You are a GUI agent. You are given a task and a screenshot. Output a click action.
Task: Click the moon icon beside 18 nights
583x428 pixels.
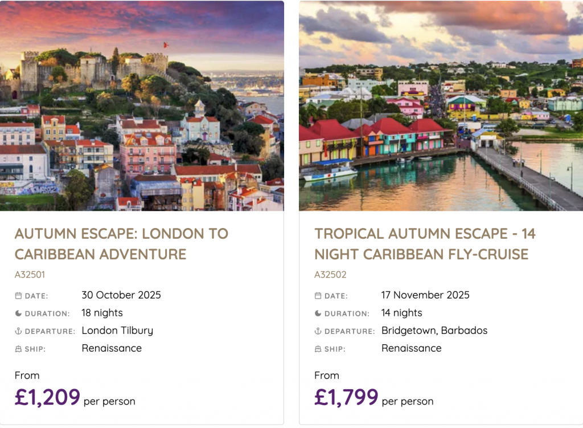pyautogui.click(x=18, y=313)
